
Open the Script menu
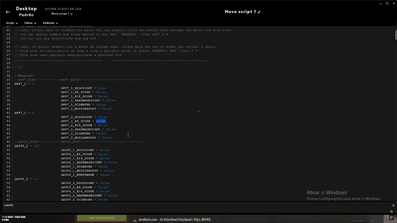click(12, 23)
